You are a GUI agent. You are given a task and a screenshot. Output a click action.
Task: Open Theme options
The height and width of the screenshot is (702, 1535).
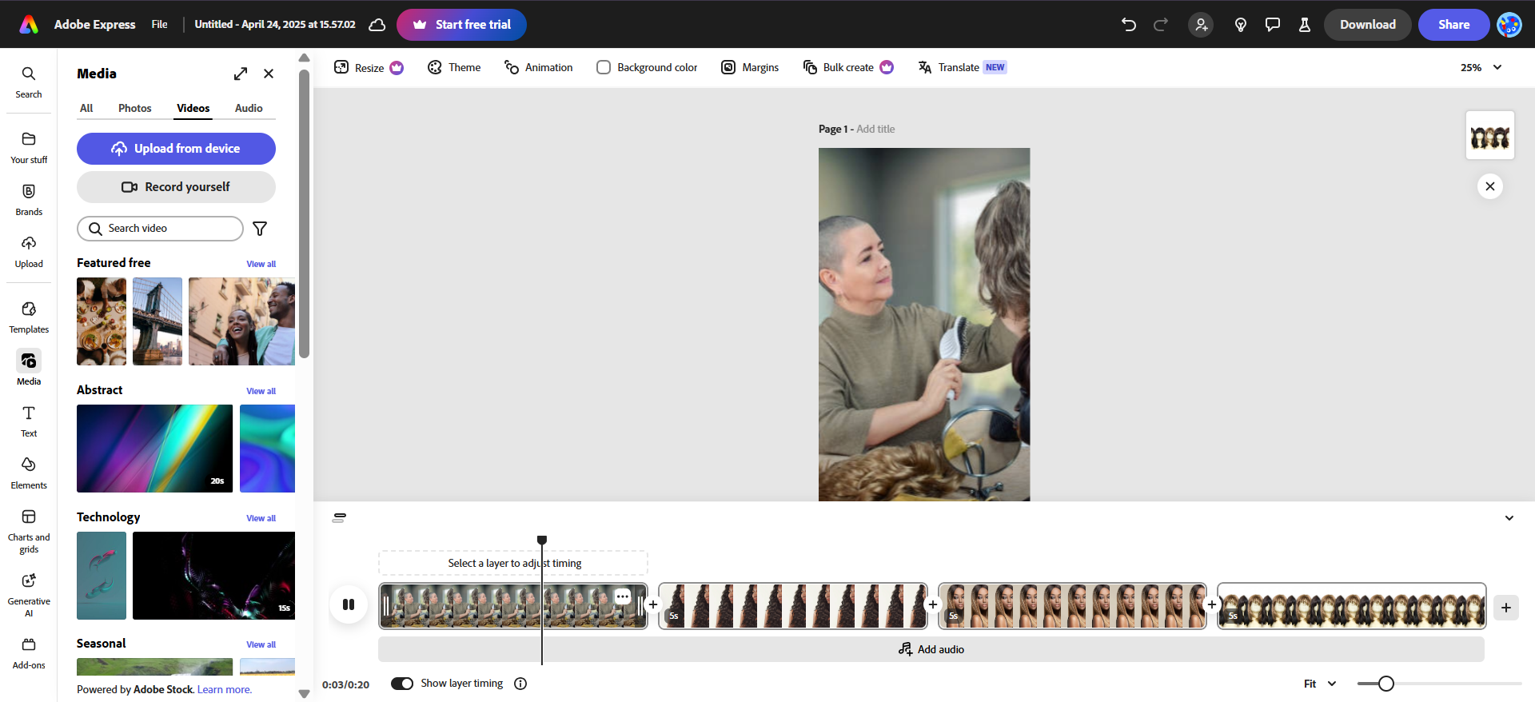point(454,67)
